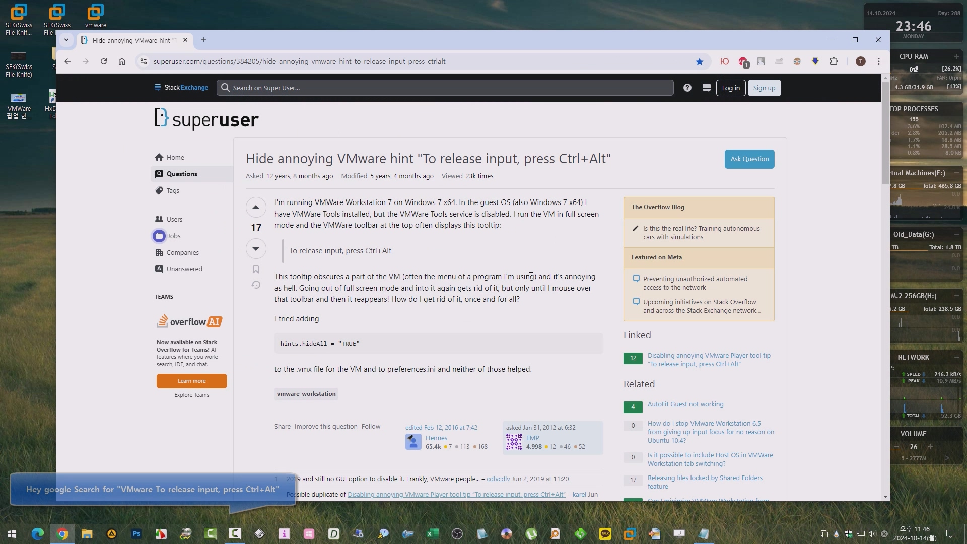The height and width of the screenshot is (544, 967).
Task: Click Hennes avatar thumbnail
Action: 413,442
